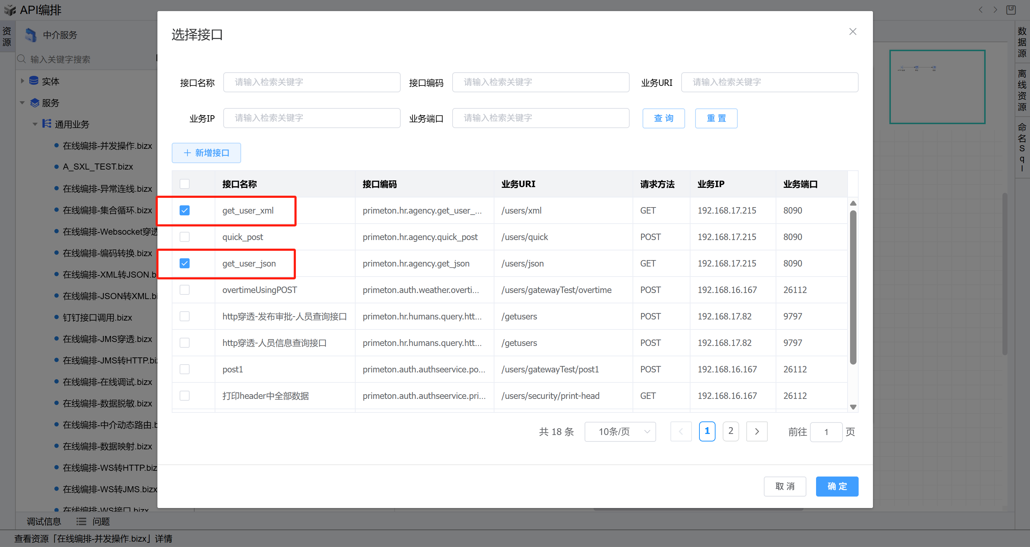Image resolution: width=1030 pixels, height=547 pixels.
Task: Click the table vertical scrollbar down arrow
Action: click(x=853, y=407)
